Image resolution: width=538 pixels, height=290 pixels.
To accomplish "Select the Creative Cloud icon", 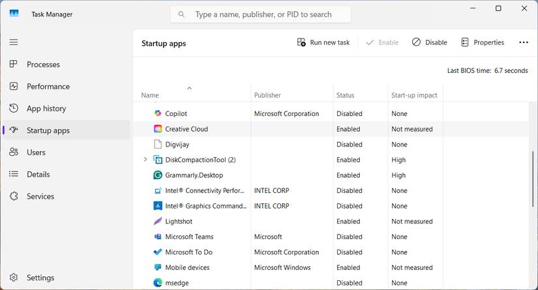I will [x=158, y=129].
